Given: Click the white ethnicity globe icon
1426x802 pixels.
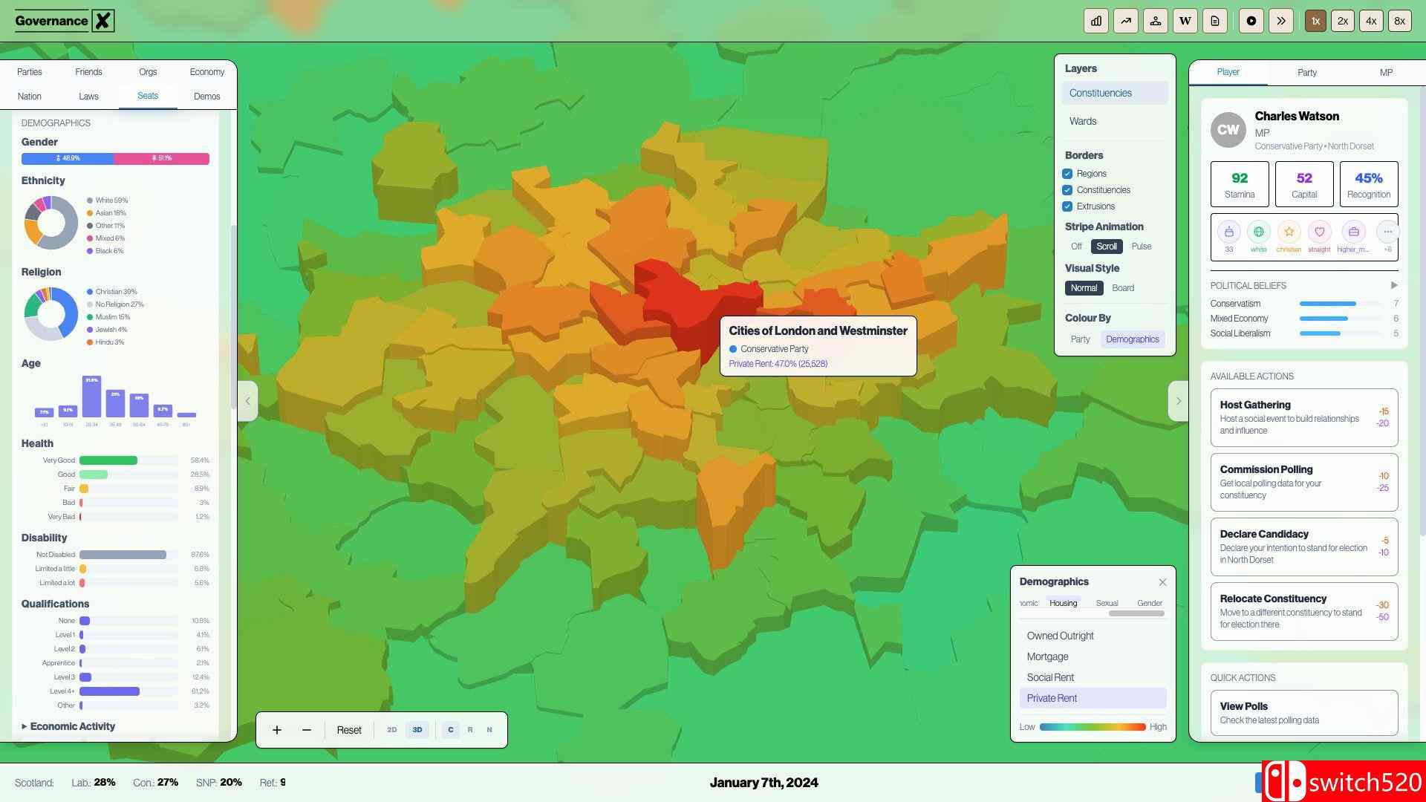Looking at the screenshot, I should point(1259,232).
